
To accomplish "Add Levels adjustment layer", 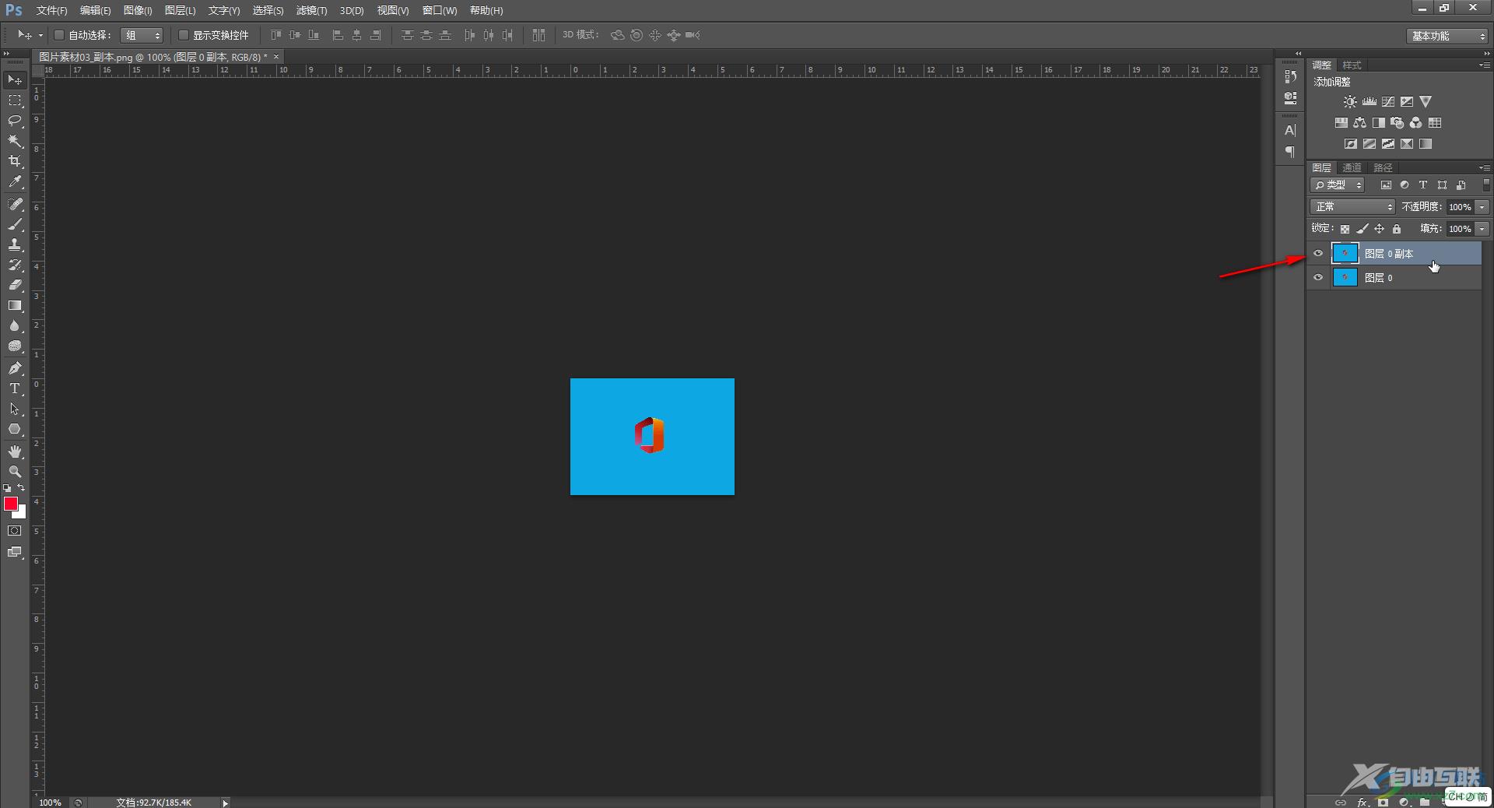I will point(1369,102).
